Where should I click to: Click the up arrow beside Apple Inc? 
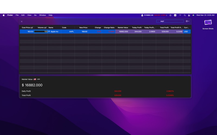pyautogui.click(x=49, y=32)
